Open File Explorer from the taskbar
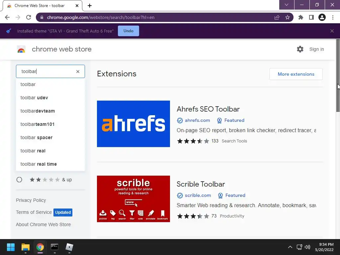Viewport: 340px width, 255px height. 25,247
